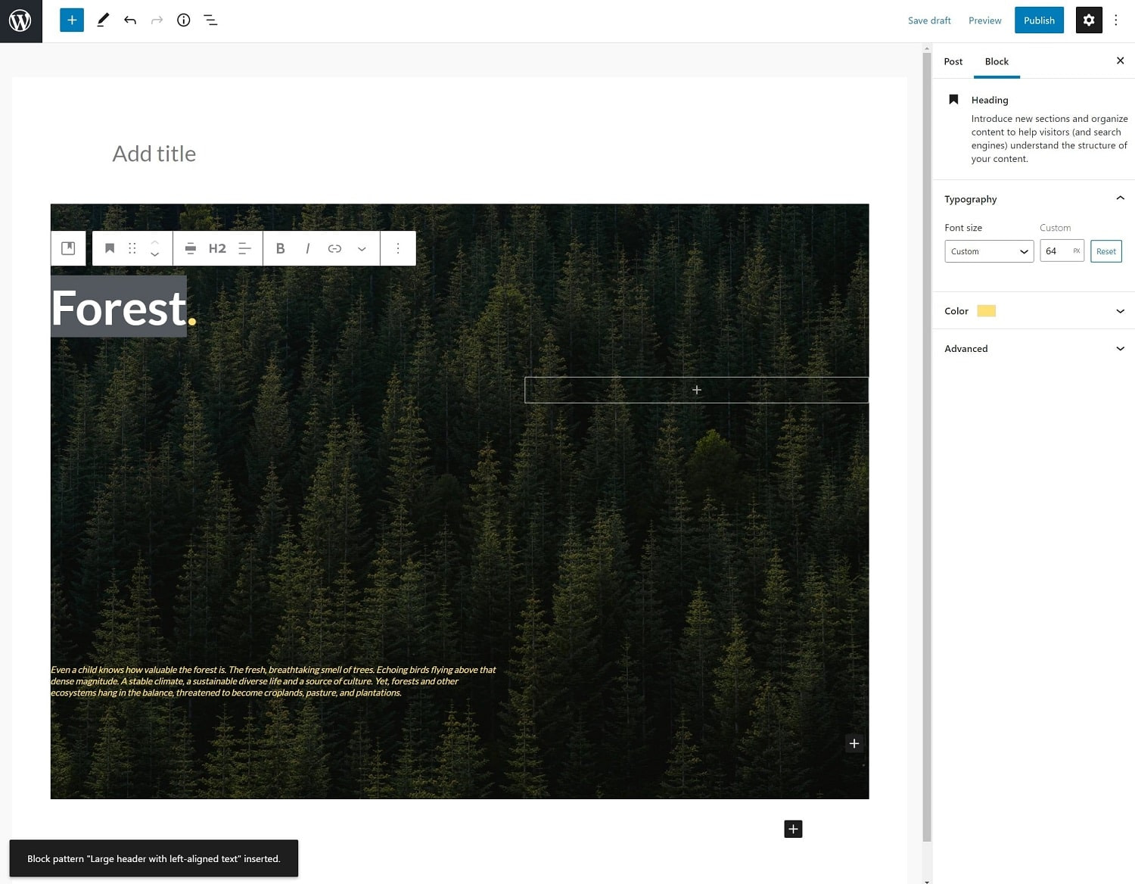The image size is (1135, 884).
Task: Move the heading block up
Action: 154,242
